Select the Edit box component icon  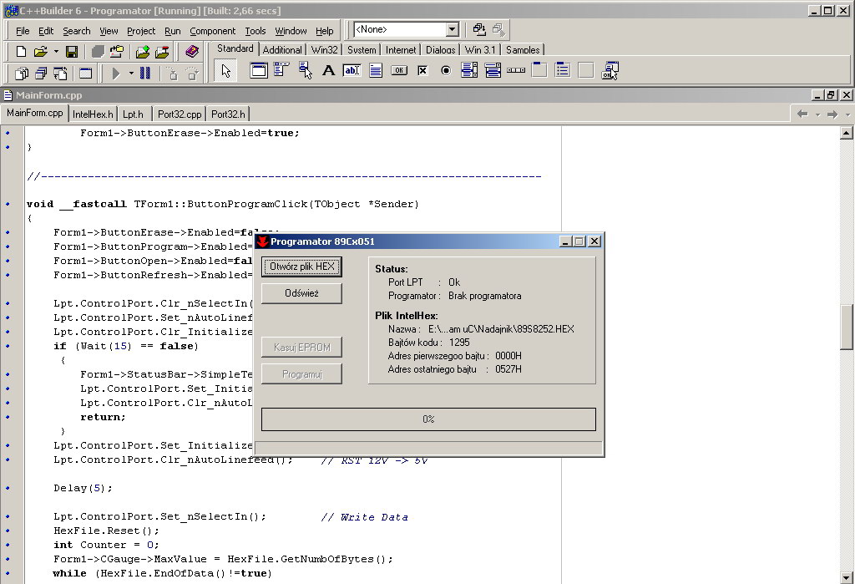[x=352, y=70]
